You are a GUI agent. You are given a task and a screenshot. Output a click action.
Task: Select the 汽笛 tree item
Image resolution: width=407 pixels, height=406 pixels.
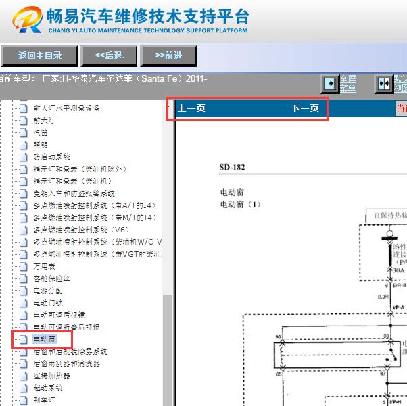point(41,132)
